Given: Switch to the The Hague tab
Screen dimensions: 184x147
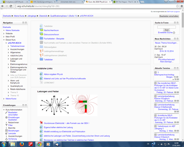Looking at the screenshot, I should [126, 2].
